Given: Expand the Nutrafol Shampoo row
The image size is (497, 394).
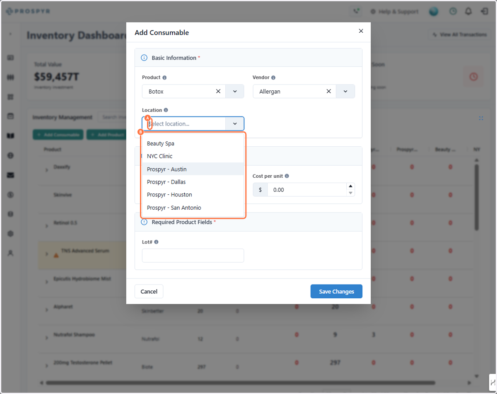Looking at the screenshot, I should (47, 337).
